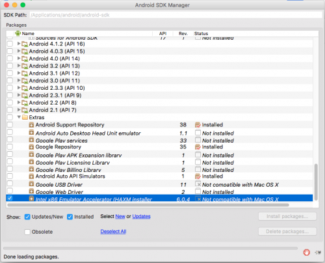Check the Android Support Repository row checkbox
Viewport: 325px width, 263px height.
click(x=10, y=125)
